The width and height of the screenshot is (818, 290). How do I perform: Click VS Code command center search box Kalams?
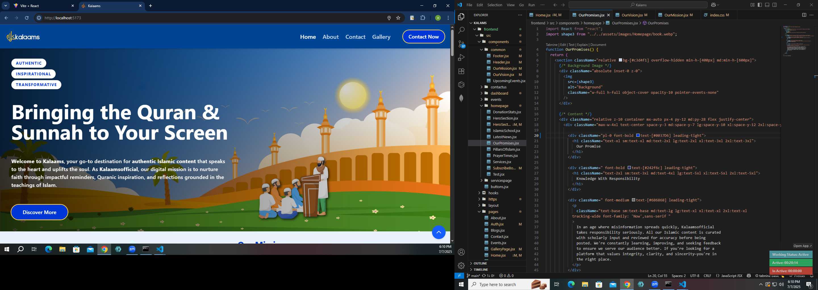638,5
